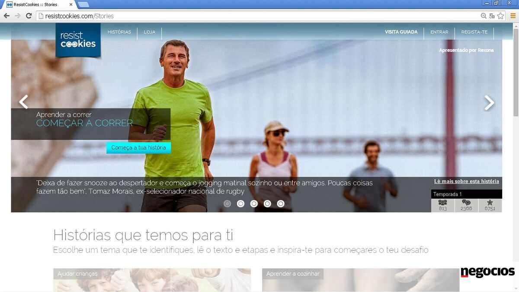Image resolution: width=519 pixels, height=292 pixels.
Task: Open the LOJA menu item
Action: click(150, 32)
